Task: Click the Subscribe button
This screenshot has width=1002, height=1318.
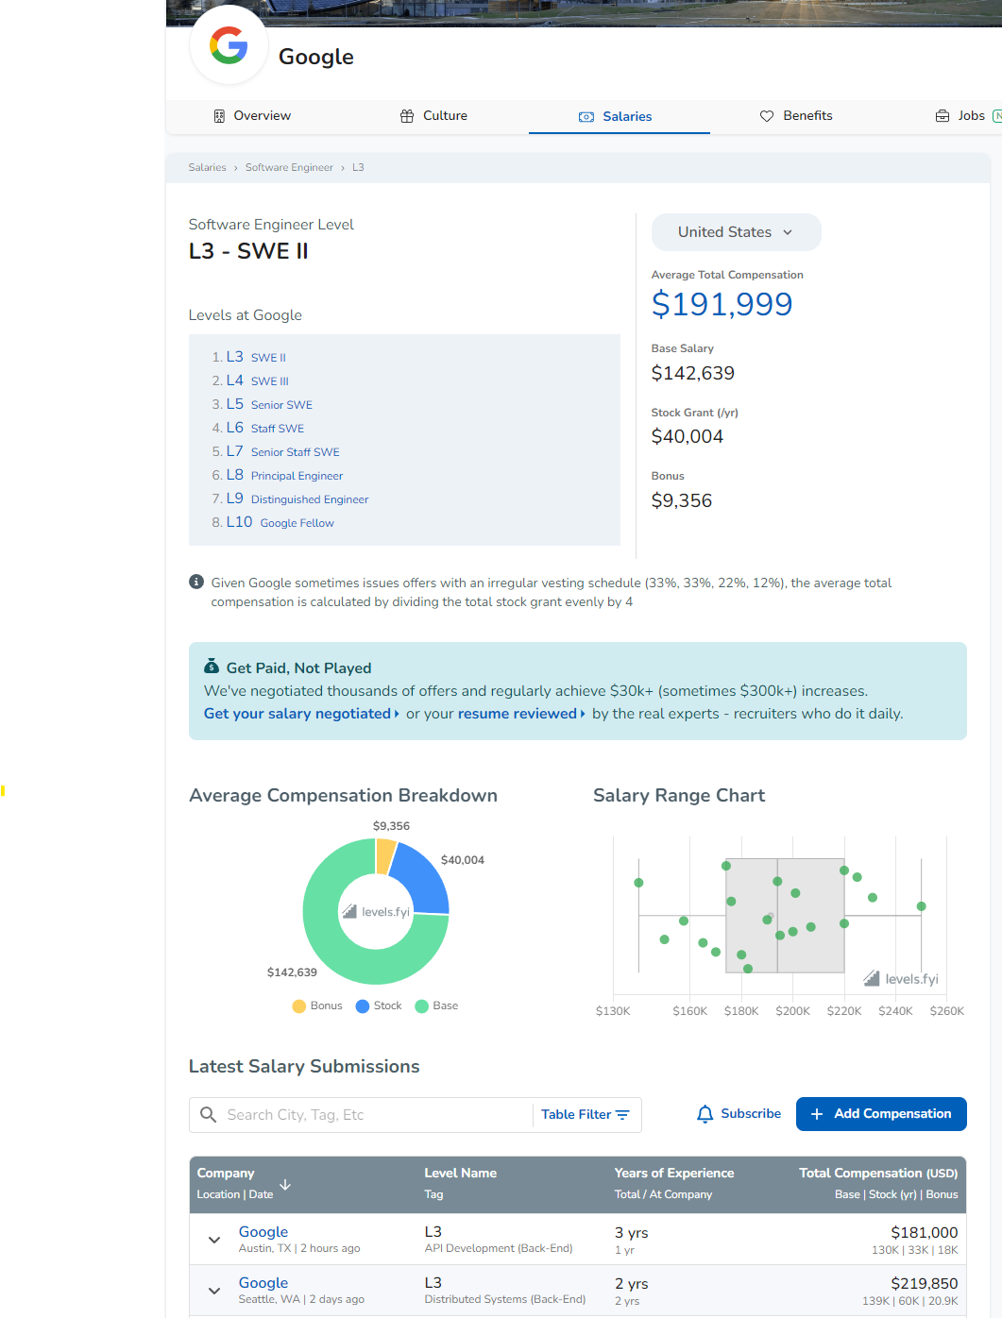Action: click(x=739, y=1114)
